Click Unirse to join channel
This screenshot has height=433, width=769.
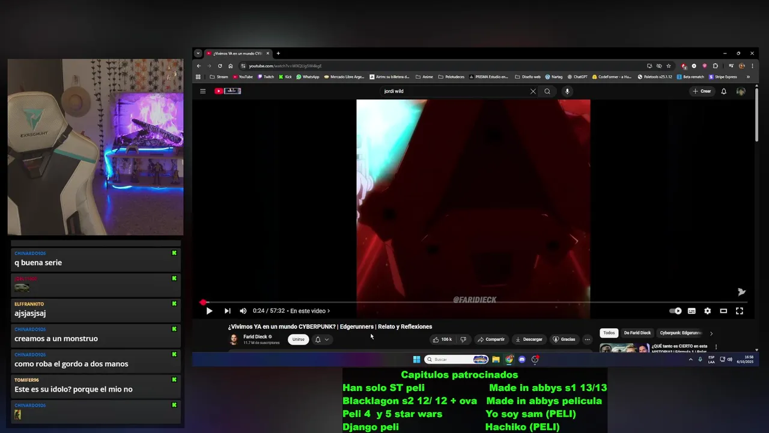(x=299, y=339)
